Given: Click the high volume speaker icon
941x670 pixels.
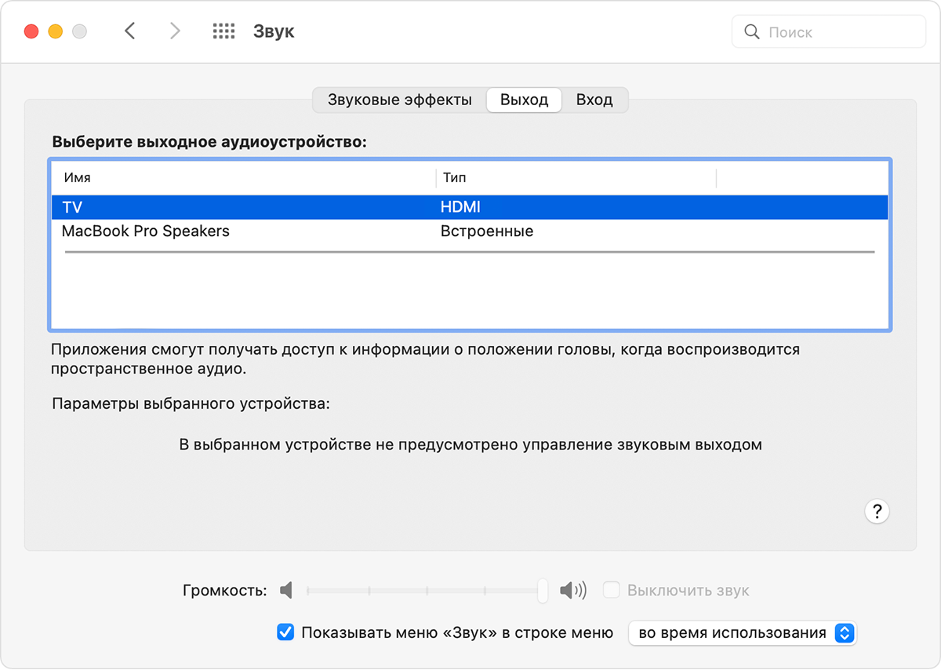Looking at the screenshot, I should (x=572, y=590).
